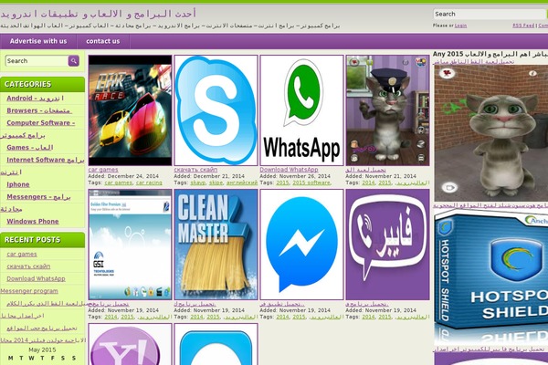This screenshot has width=548, height=365.
Task: Click the sidebar magnifier search button
Action: point(74,61)
